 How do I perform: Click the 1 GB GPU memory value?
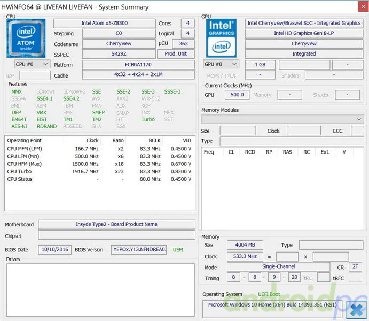[x=260, y=65]
